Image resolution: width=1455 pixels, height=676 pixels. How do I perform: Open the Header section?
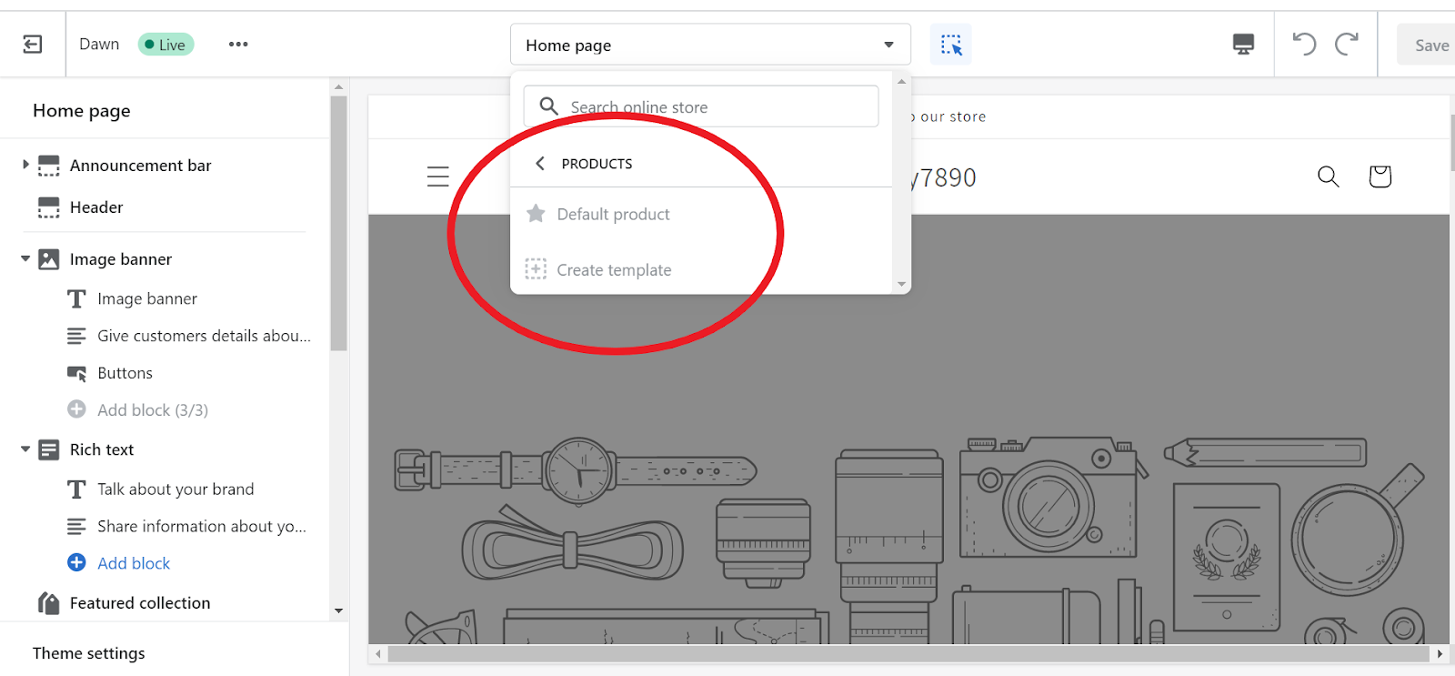[96, 207]
